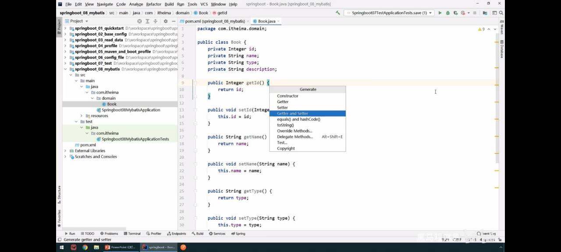Choose Constructor in Generate popup
561x252 pixels.
[307, 96]
